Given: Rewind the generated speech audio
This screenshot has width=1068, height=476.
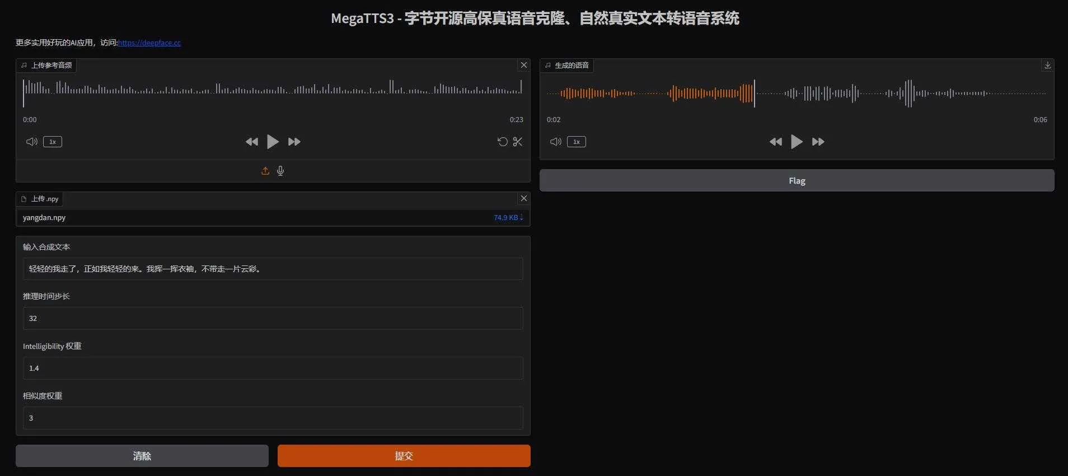Looking at the screenshot, I should coord(776,142).
